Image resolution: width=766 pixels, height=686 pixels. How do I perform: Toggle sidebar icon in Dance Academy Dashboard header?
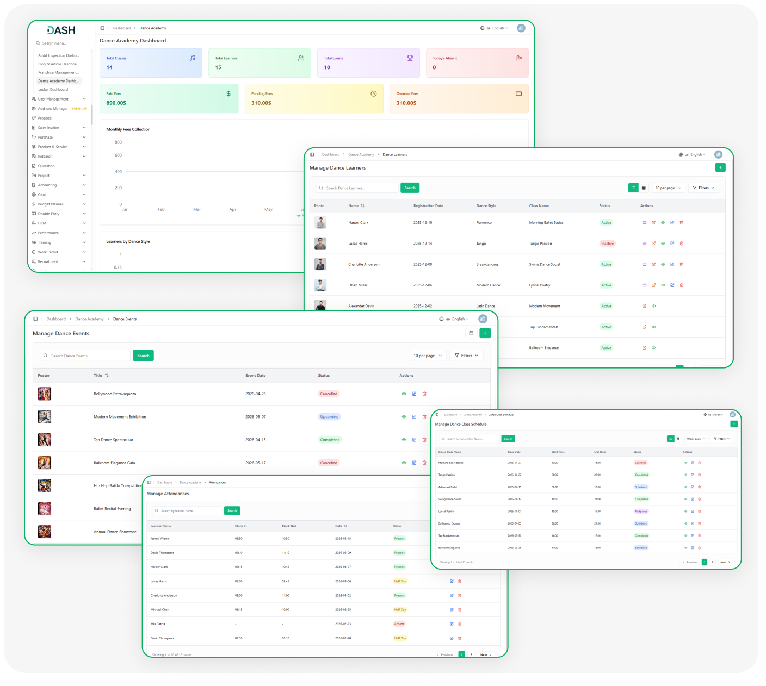[x=102, y=28]
